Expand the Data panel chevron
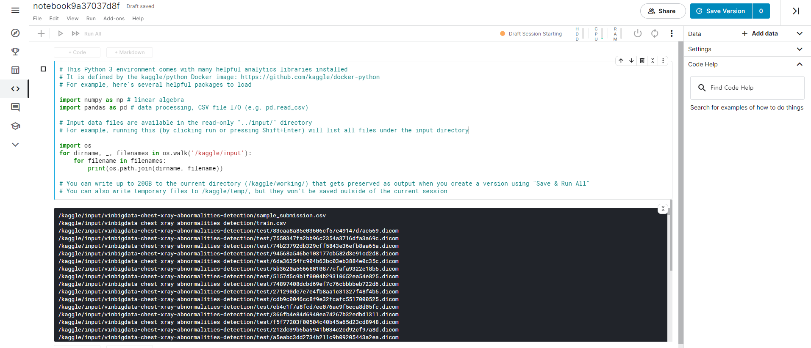The image size is (811, 348). coord(800,33)
